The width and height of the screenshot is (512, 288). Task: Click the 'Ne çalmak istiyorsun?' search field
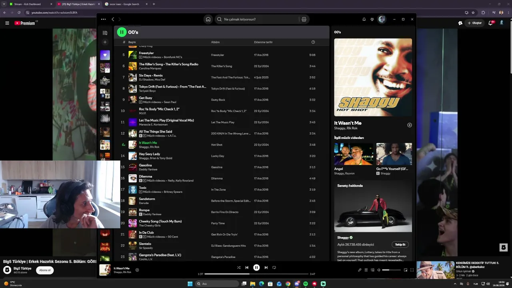[x=257, y=19]
